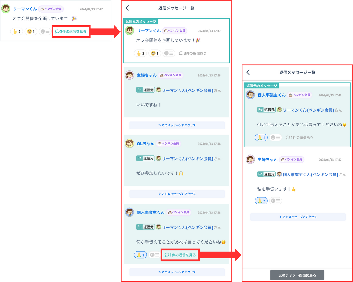
Task: Toggle the 🙏 1 reaction beside 1件の返信あり
Action: click(x=261, y=137)
